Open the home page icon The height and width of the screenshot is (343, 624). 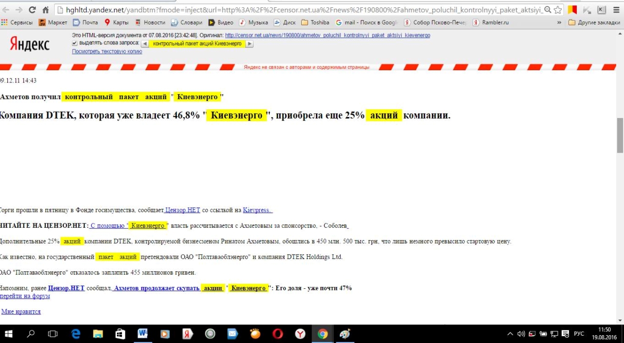tap(45, 10)
